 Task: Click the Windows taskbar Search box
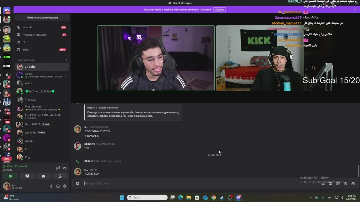click(x=147, y=198)
